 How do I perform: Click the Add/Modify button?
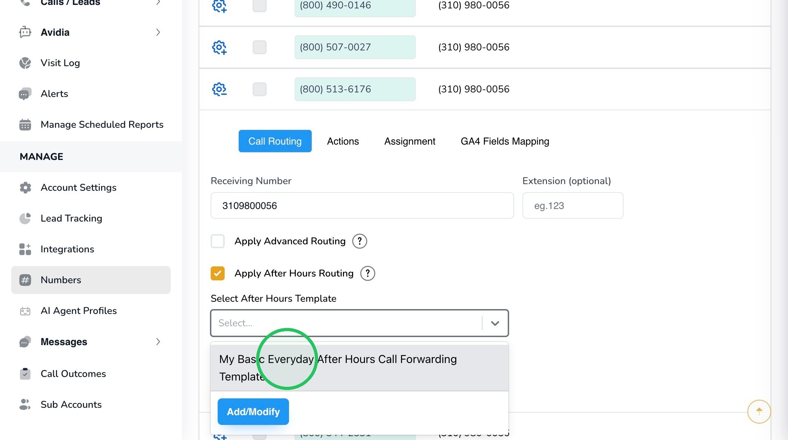253,412
